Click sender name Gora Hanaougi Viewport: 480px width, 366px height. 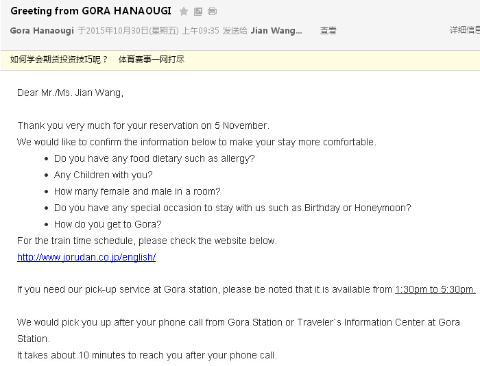click(x=42, y=31)
